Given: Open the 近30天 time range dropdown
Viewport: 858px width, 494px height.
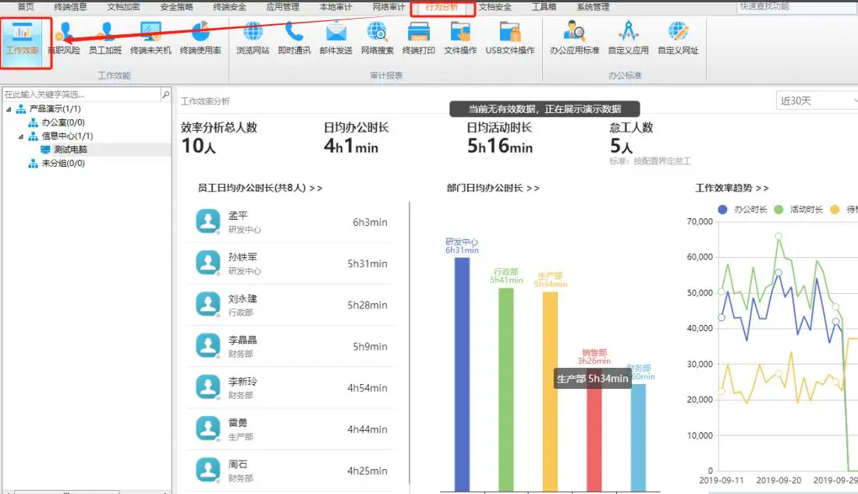Looking at the screenshot, I should click(816, 101).
